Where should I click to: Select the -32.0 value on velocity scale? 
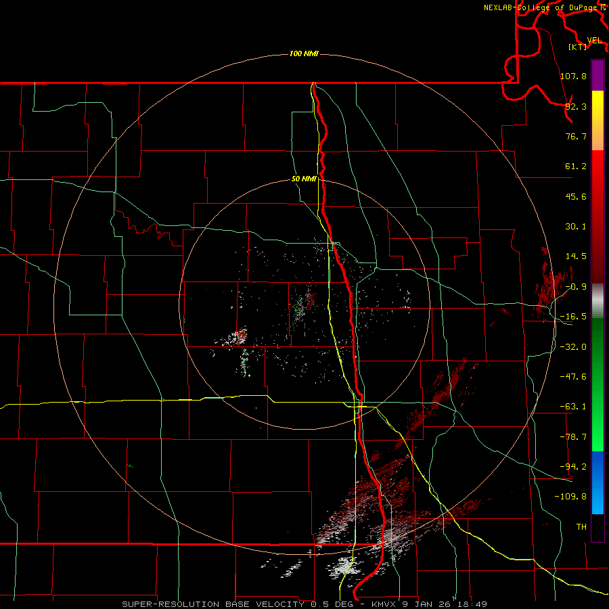point(573,347)
